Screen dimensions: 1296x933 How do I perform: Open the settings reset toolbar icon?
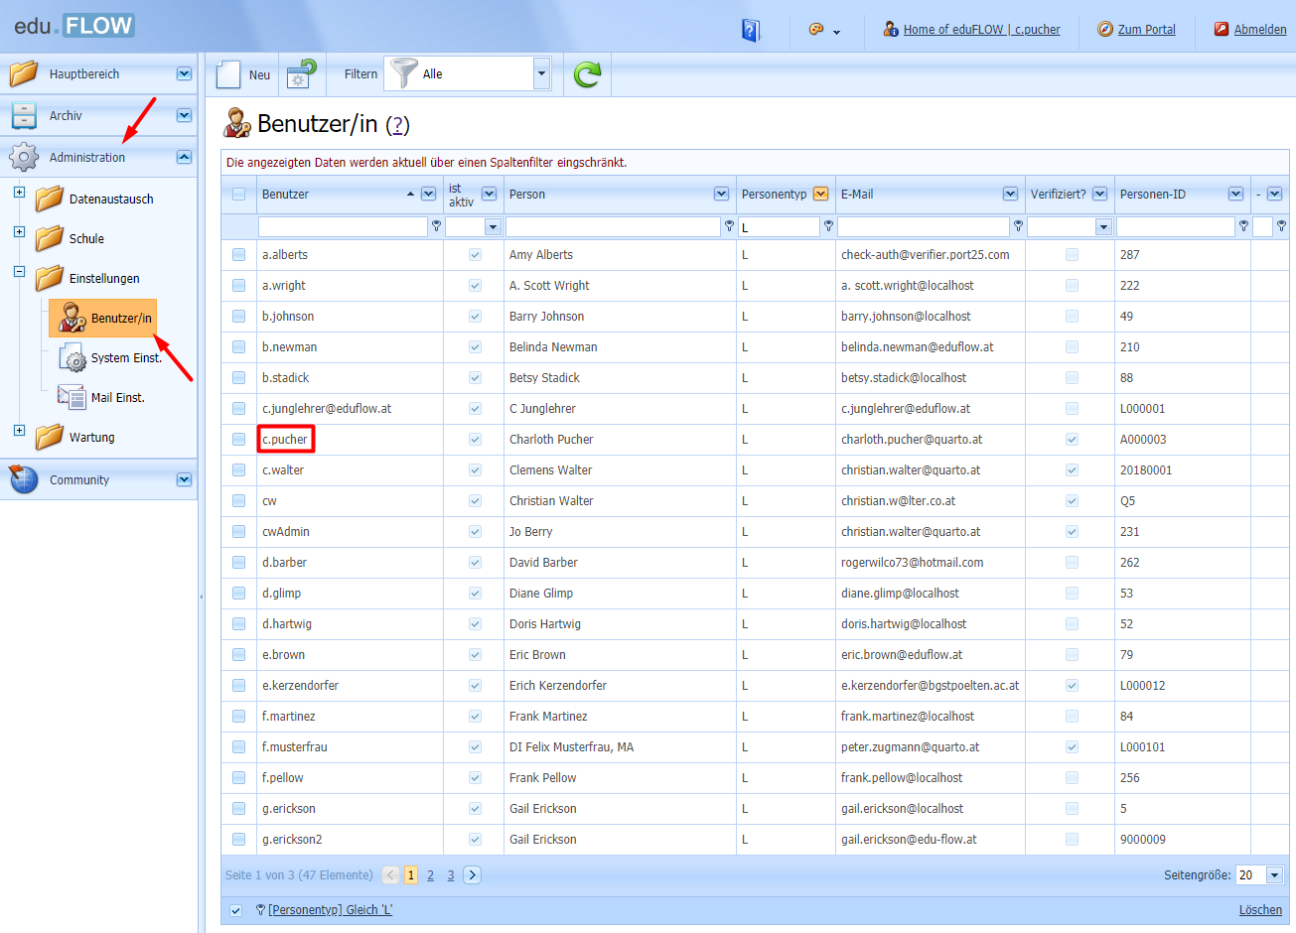301,74
